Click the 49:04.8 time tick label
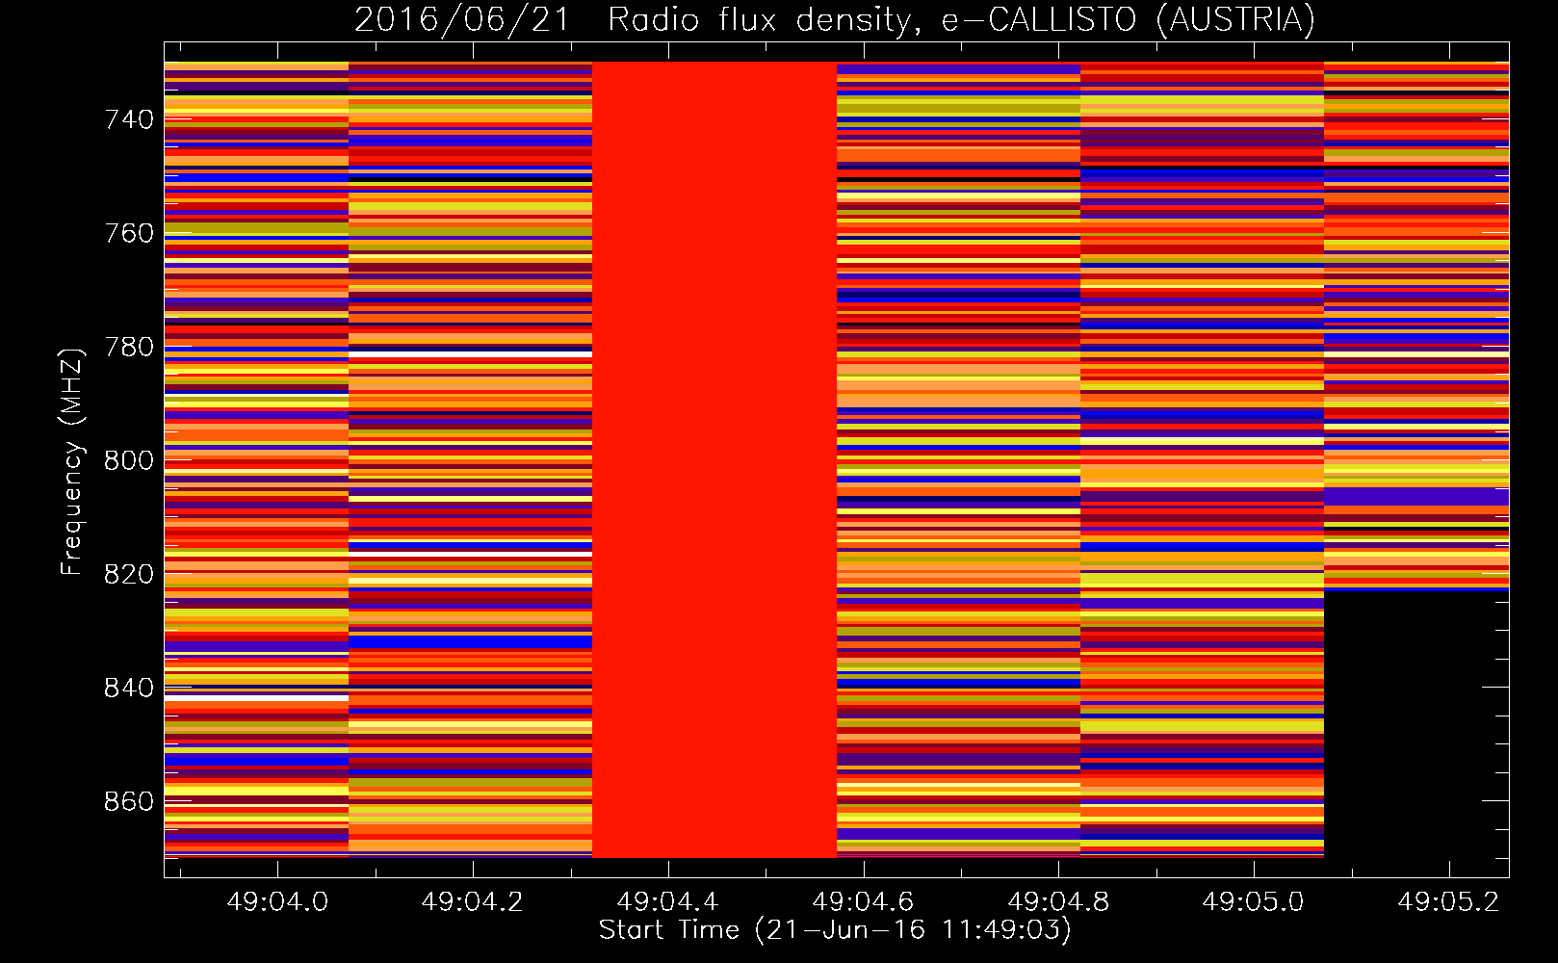 [x=1059, y=901]
